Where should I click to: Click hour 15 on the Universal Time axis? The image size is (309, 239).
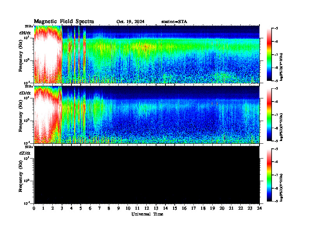[x=175, y=208]
